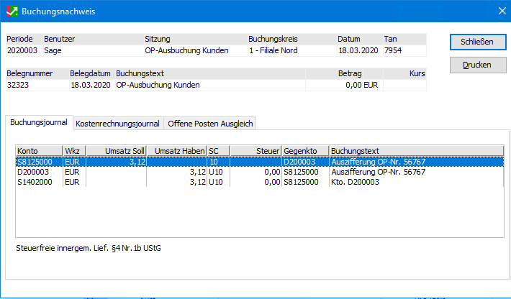Click the Gegenkto column header

tap(305, 150)
